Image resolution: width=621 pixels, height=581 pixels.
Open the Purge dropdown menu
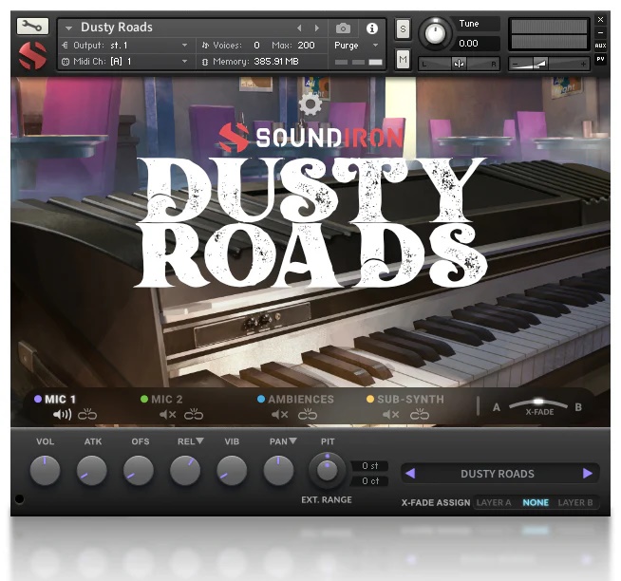pyautogui.click(x=357, y=46)
